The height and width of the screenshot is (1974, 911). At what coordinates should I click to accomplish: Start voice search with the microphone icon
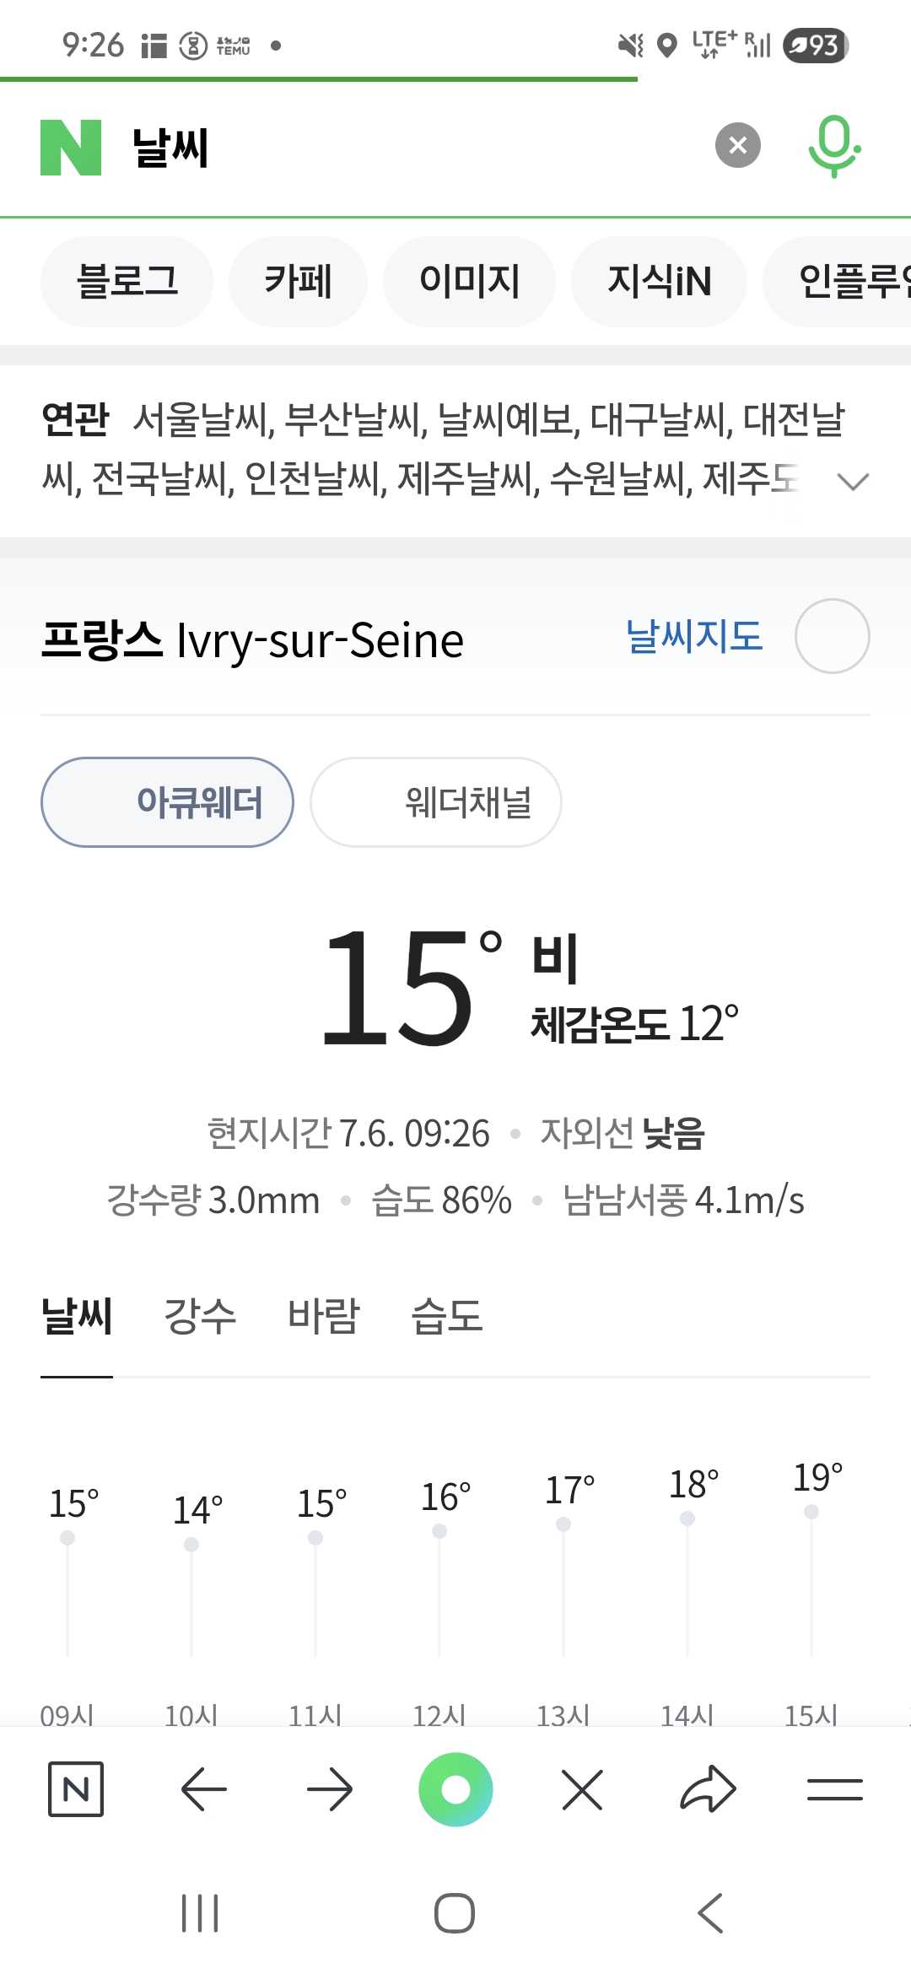coord(833,146)
